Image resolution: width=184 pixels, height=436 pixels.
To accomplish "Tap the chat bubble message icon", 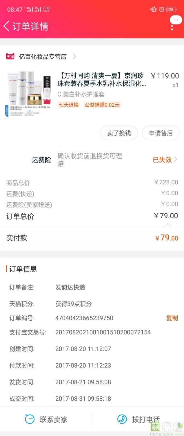I will tap(176, 20).
